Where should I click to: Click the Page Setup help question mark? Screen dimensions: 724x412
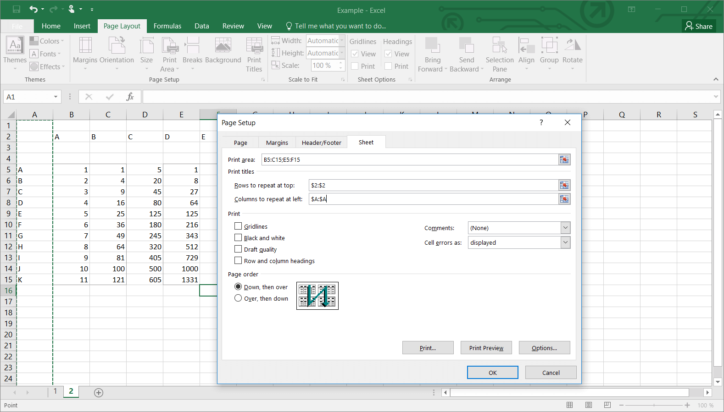(541, 122)
